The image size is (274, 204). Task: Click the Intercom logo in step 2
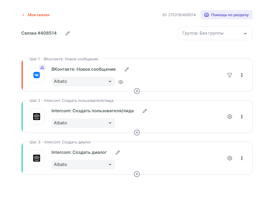click(37, 117)
